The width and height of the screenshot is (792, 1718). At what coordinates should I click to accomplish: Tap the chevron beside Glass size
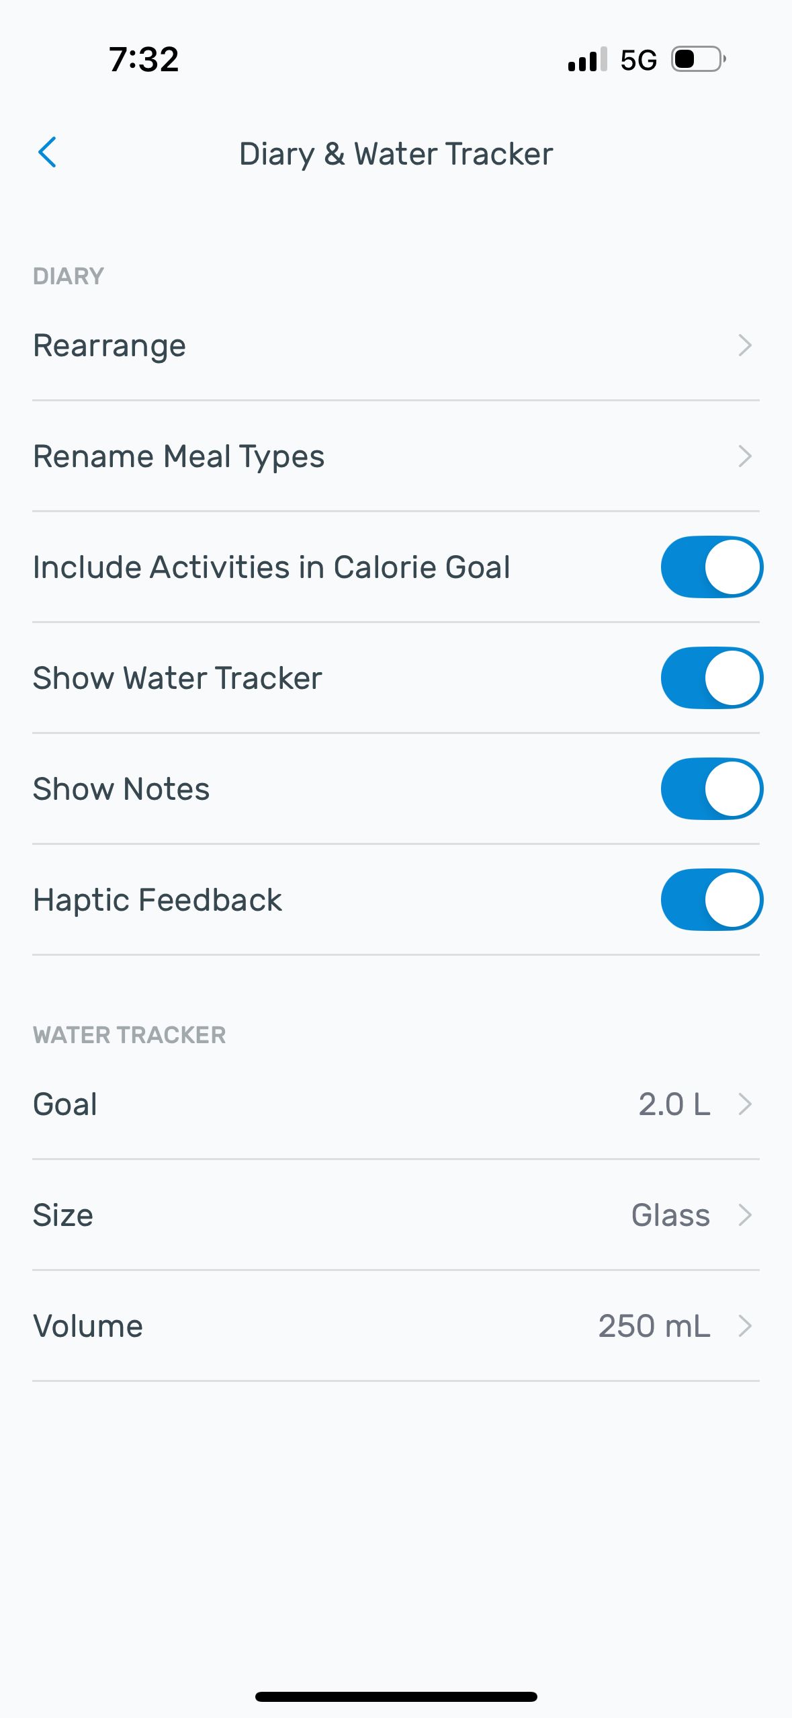(744, 1215)
